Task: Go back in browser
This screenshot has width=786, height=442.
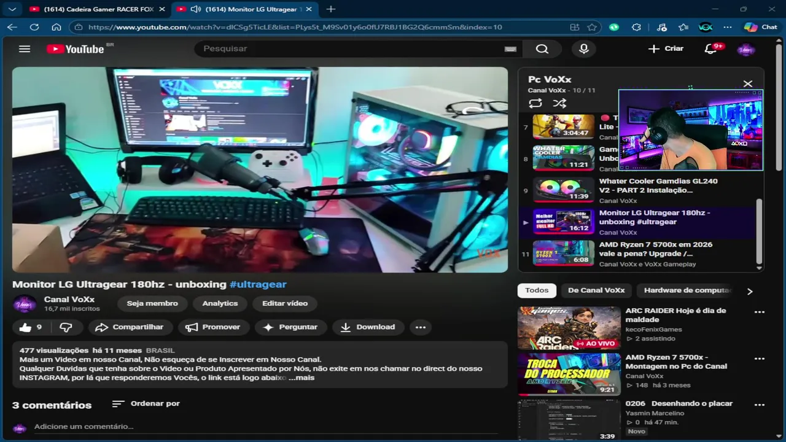Action: pyautogui.click(x=12, y=27)
